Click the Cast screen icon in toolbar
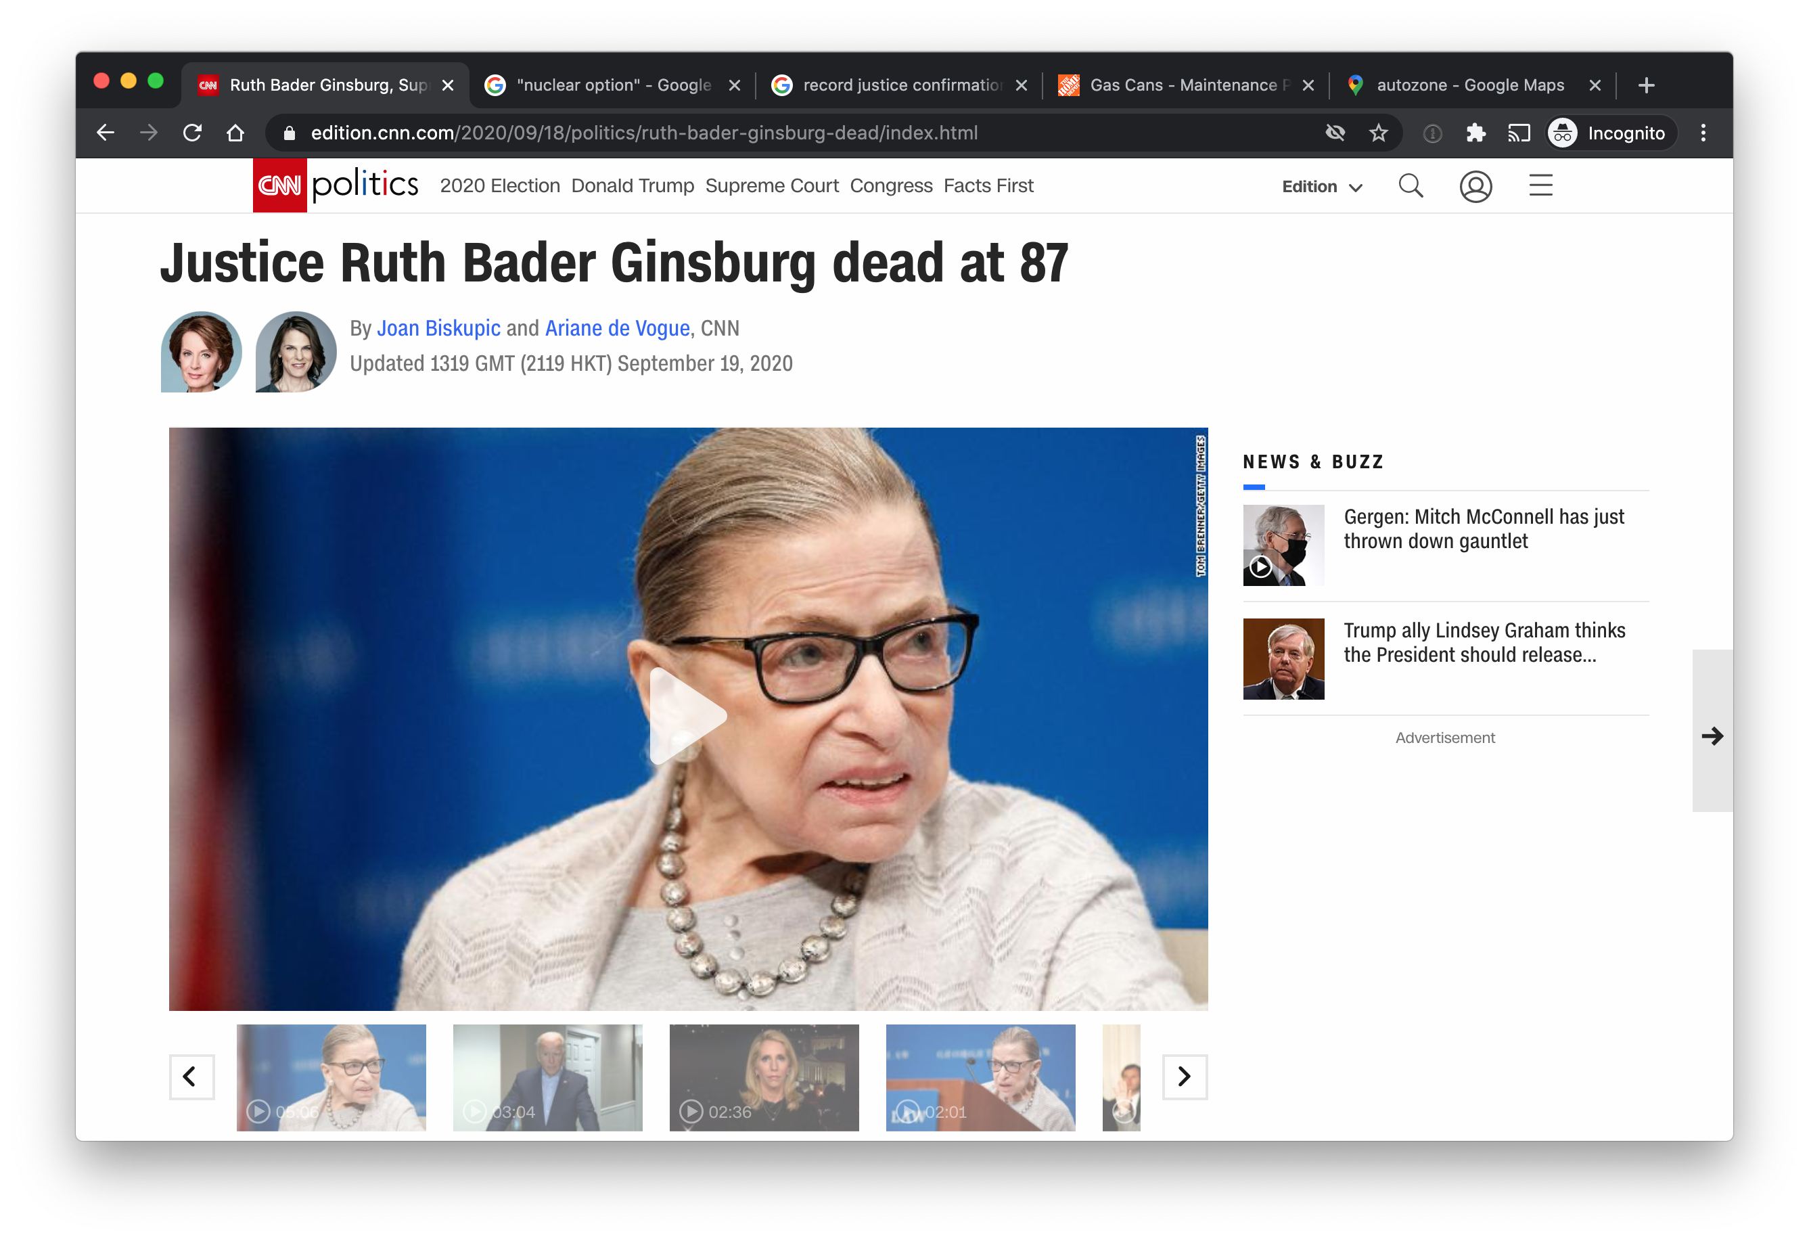Image resolution: width=1809 pixels, height=1241 pixels. point(1519,133)
